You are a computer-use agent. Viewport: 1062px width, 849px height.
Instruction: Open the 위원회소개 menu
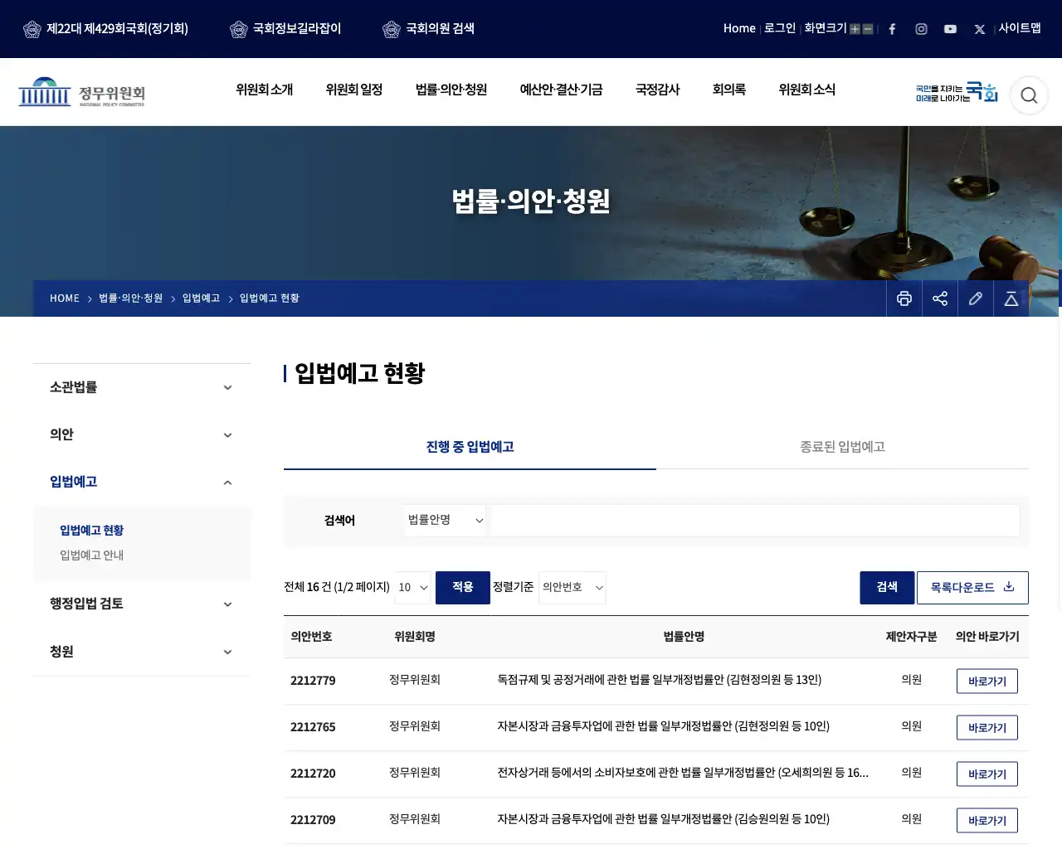265,90
